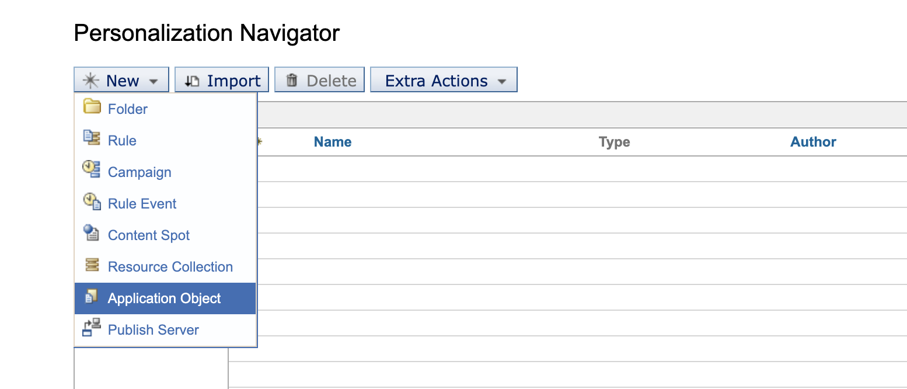Click the Content Spot icon
Viewport: 907px width, 389px height.
(92, 234)
